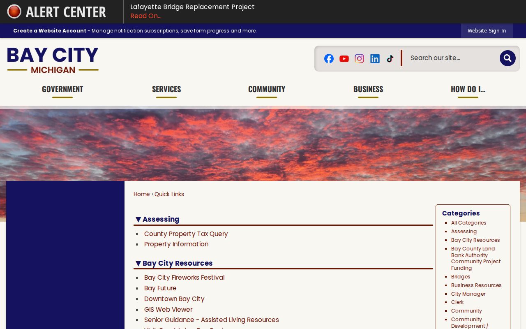Image resolution: width=526 pixels, height=329 pixels.
Task: Click Create a Website Account link
Action: 50,31
